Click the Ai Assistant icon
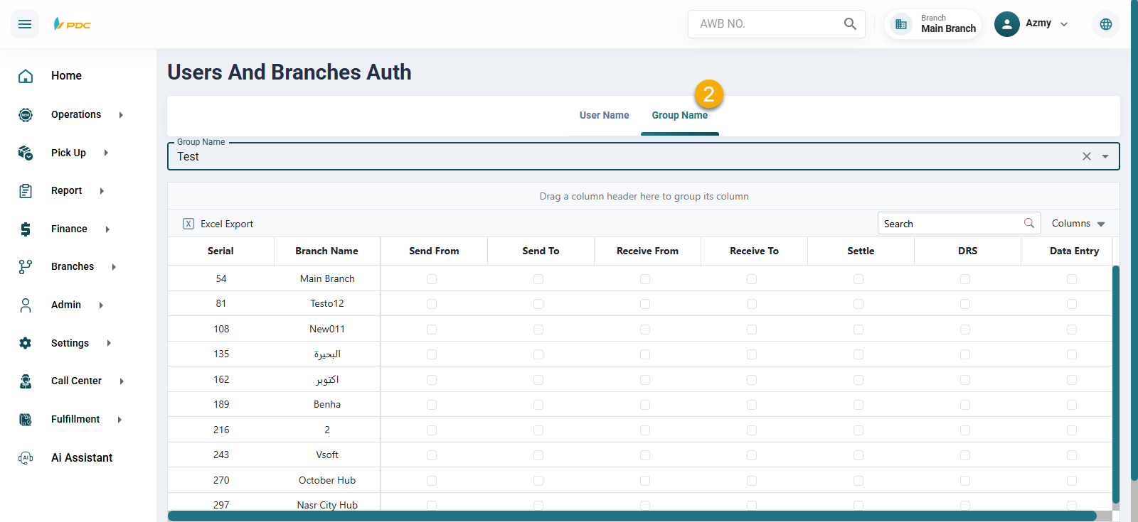 point(26,457)
